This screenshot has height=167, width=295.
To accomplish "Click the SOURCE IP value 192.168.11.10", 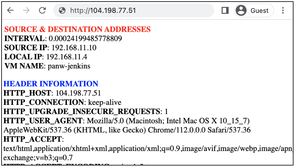I will click(74, 48).
